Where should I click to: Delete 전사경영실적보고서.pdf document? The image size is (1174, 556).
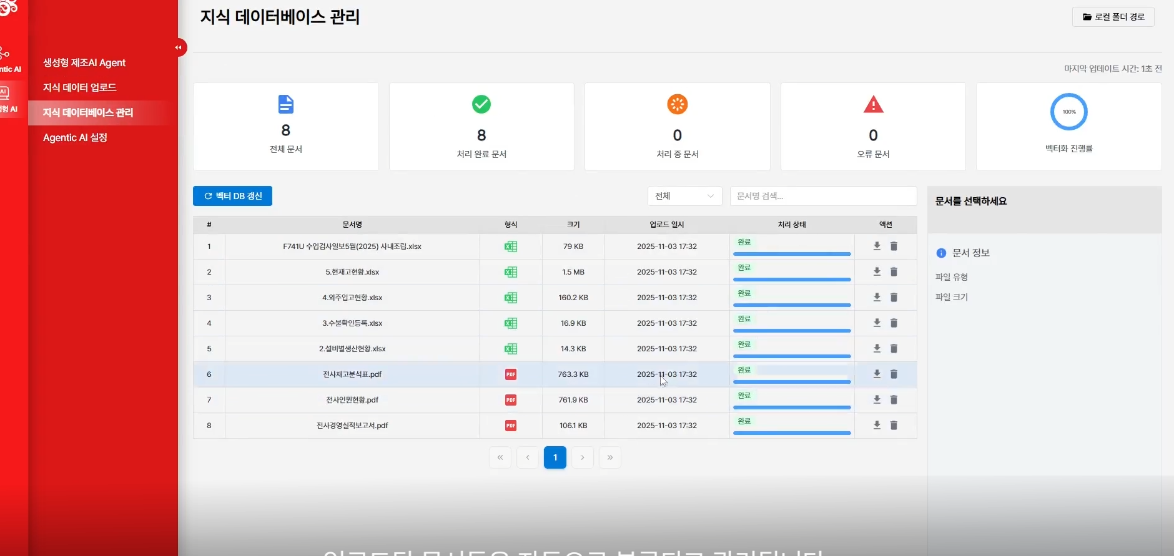[x=894, y=425]
